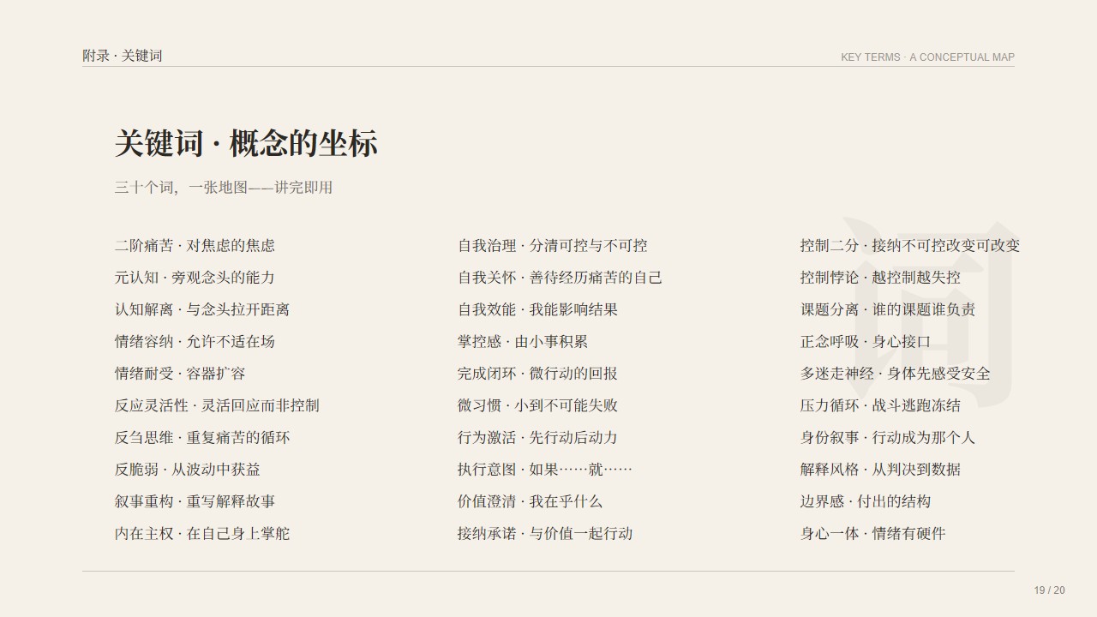Select 自我治理 · 分清可控与不可控
Viewport: 1097px width, 617px height.
click(x=552, y=246)
